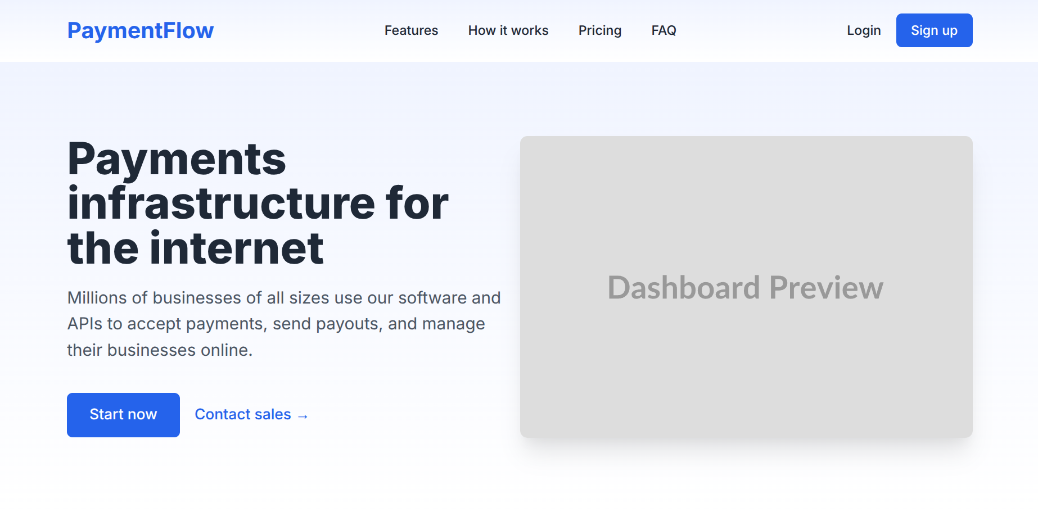The width and height of the screenshot is (1038, 516).
Task: Click the Login link
Action: click(x=864, y=30)
